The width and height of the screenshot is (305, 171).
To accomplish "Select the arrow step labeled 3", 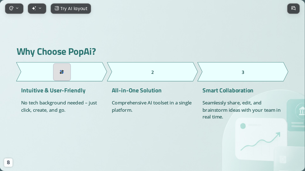I will (243, 72).
